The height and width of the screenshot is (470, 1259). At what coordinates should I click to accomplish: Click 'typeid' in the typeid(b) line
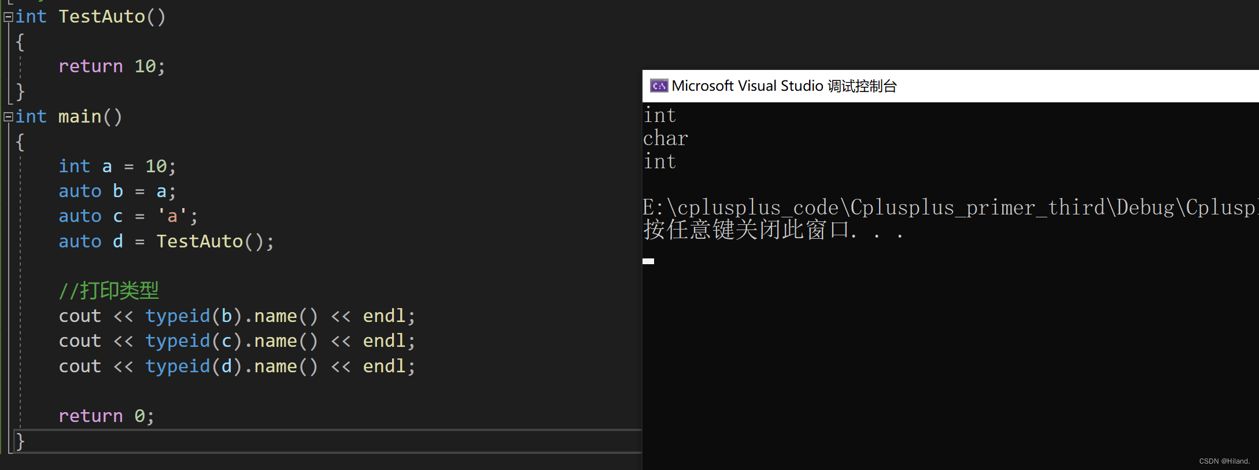click(178, 316)
